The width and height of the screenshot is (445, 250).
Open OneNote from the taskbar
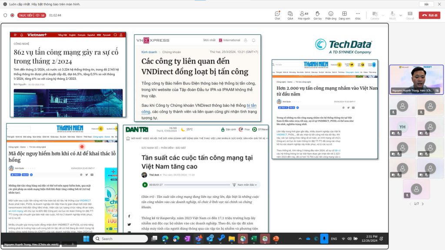pos(187,239)
